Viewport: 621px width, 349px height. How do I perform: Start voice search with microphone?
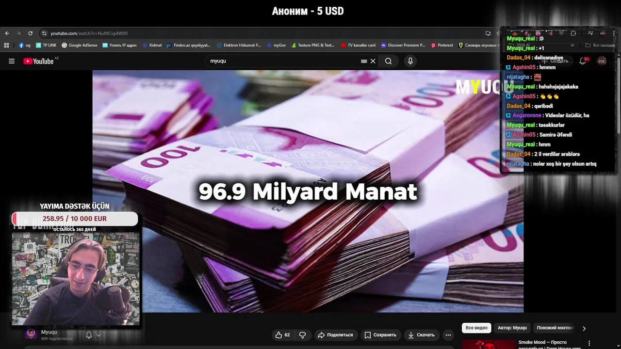(410, 61)
